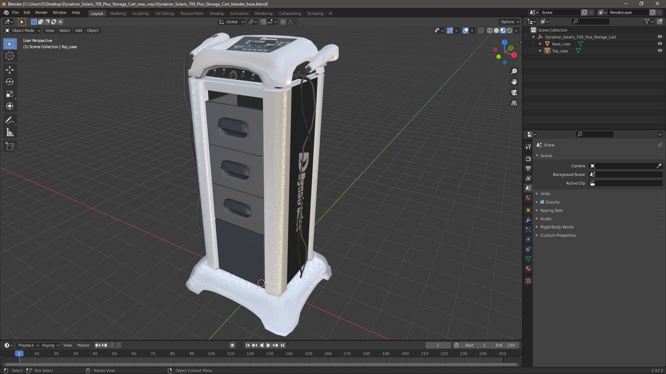Open the Playback popover in timeline
The height and width of the screenshot is (374, 666).
[28, 345]
